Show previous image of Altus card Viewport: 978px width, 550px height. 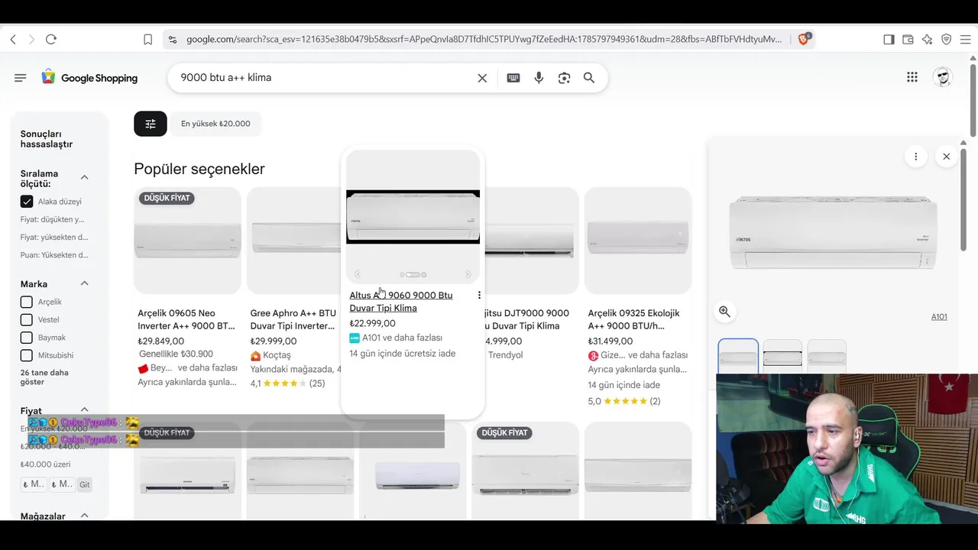pyautogui.click(x=357, y=274)
